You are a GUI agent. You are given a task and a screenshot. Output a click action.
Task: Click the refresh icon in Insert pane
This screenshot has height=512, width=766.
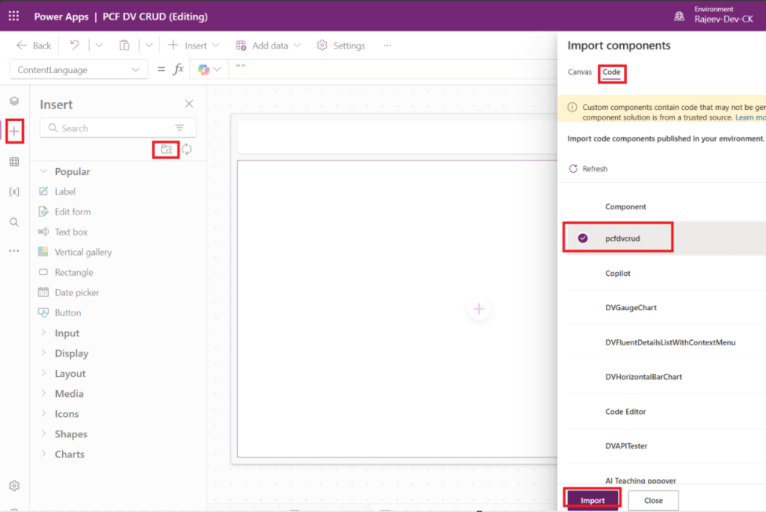click(187, 149)
